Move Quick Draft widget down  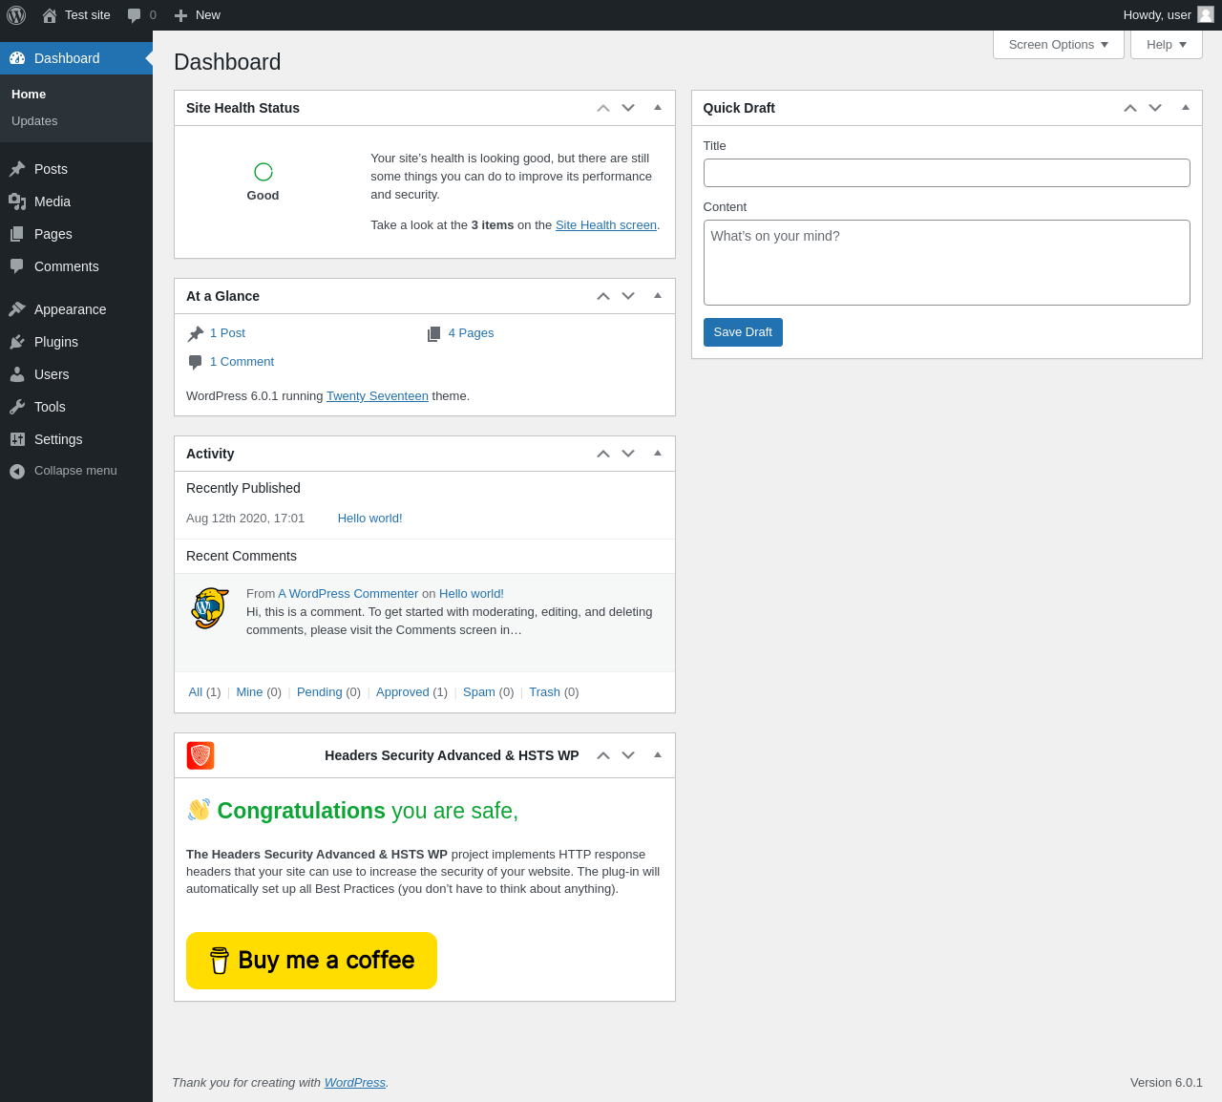coord(1155,108)
